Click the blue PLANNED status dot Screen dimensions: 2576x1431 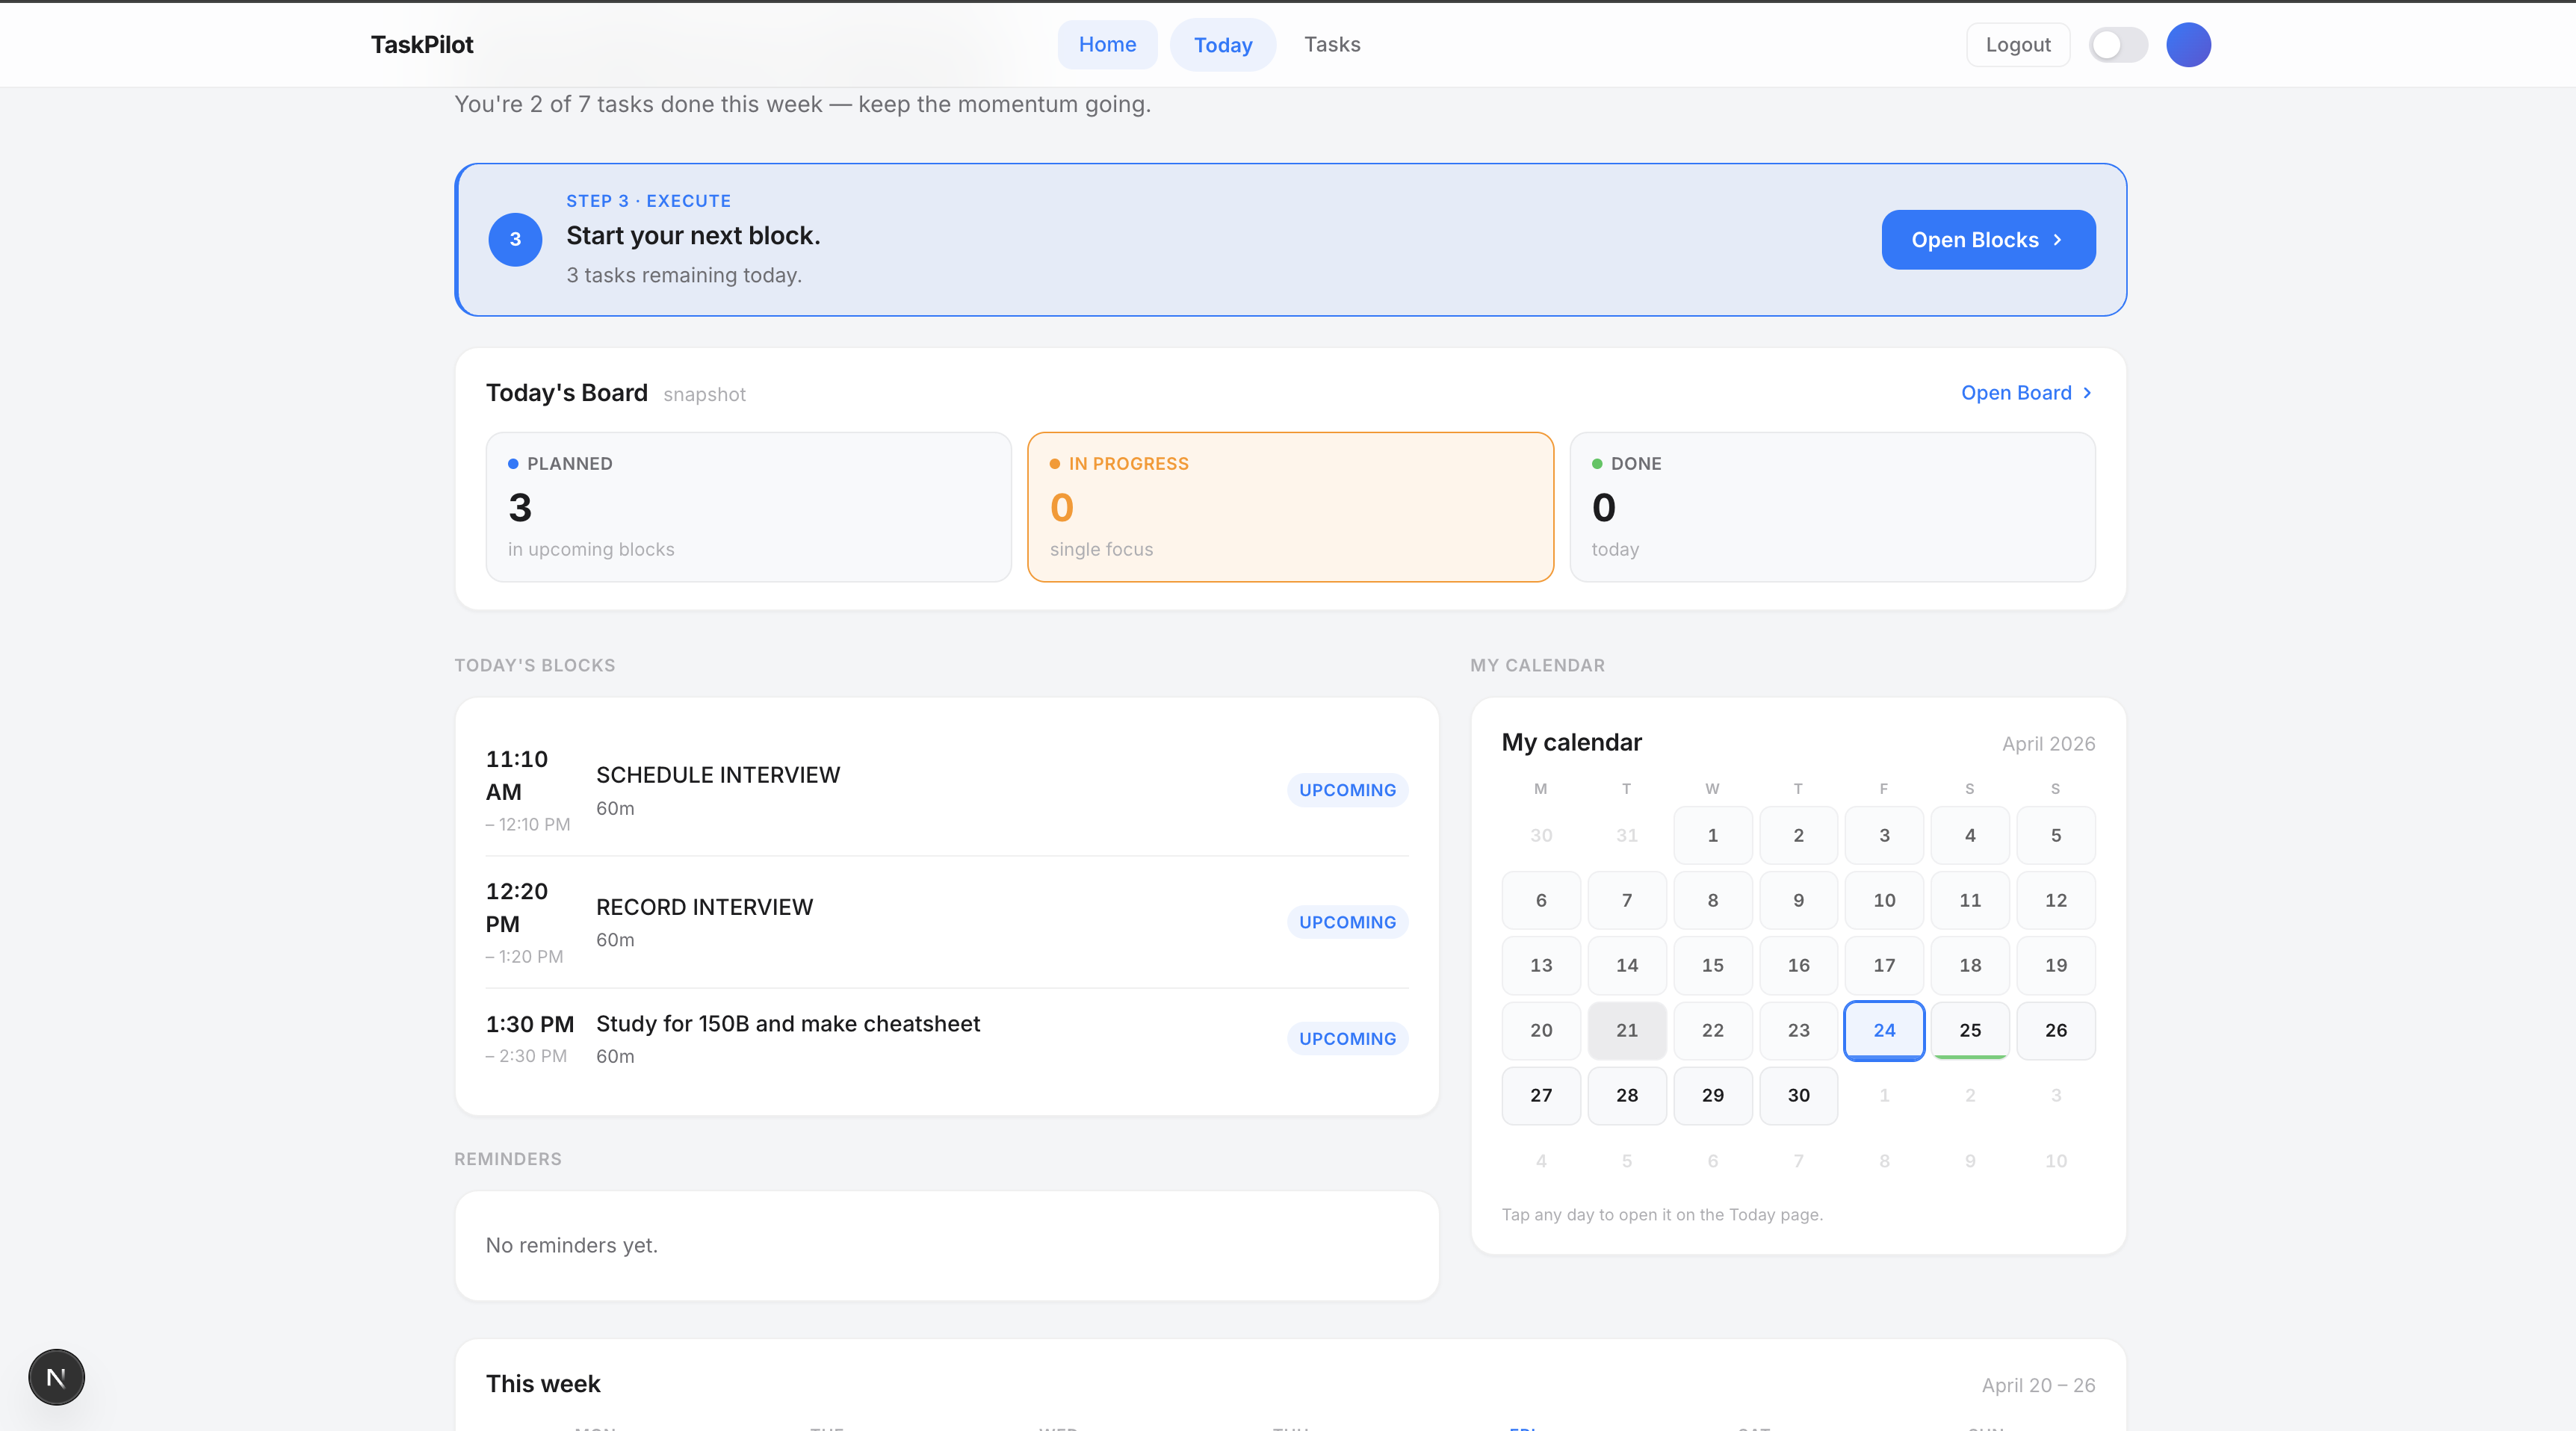(x=513, y=463)
